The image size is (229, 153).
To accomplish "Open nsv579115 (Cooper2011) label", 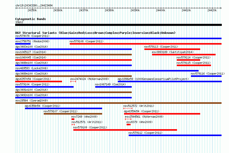I will [x=193, y=63].
